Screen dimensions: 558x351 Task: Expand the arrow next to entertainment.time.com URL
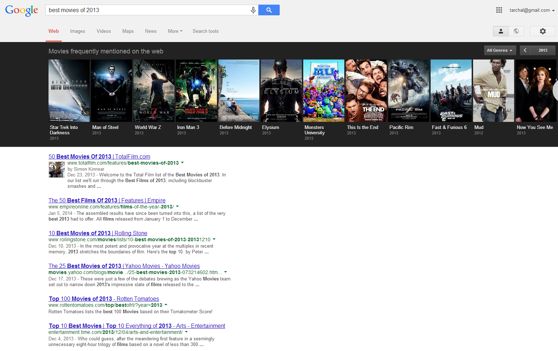point(186,332)
